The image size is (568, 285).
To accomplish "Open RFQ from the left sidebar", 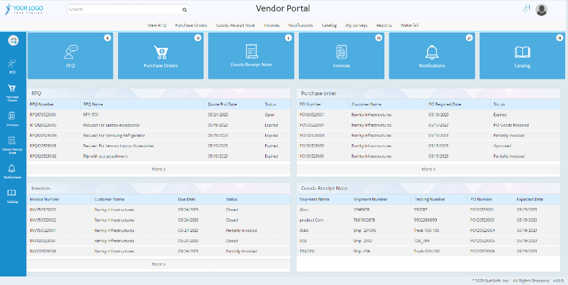I will coord(13,67).
